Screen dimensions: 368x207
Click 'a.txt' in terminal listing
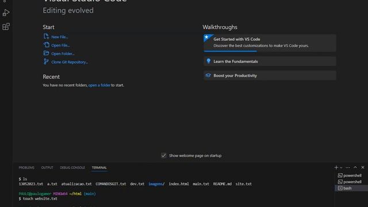coord(52,184)
